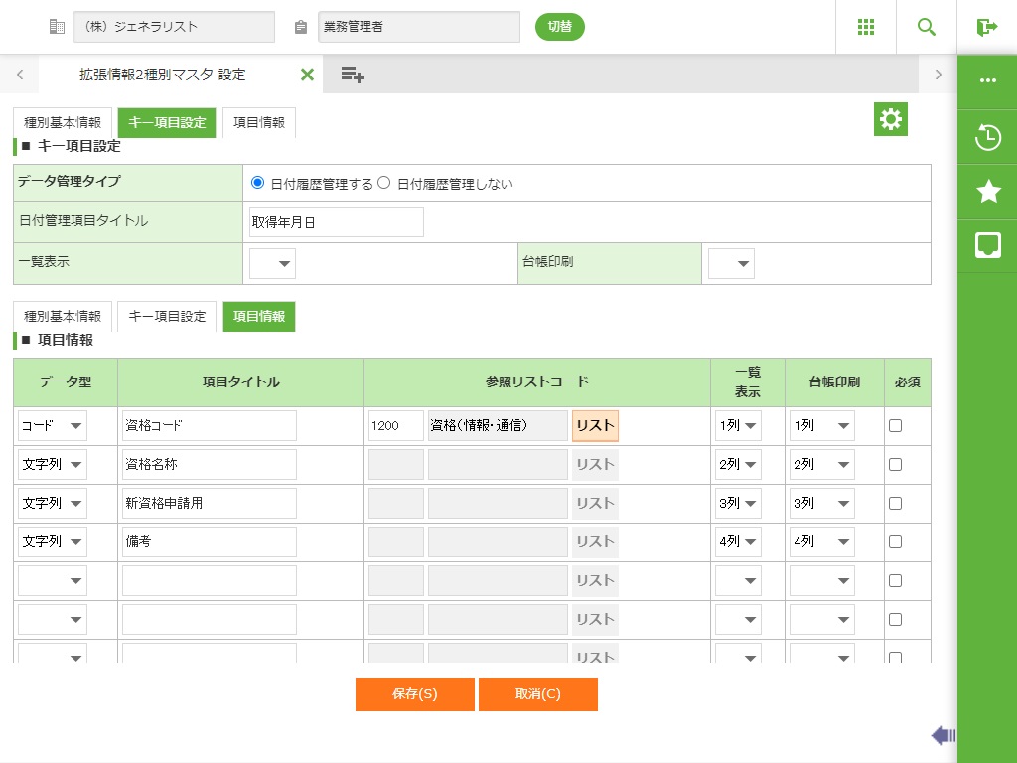Click the logout icon in header
Viewport: 1017px width, 763px height.
point(986,27)
